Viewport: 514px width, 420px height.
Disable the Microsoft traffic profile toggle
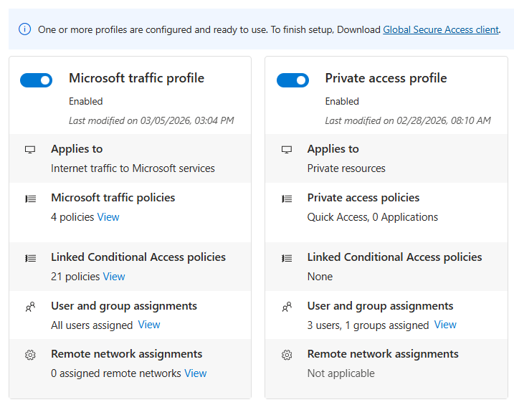[x=37, y=80]
